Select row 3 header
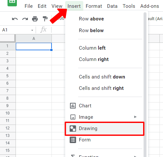 [7, 61]
